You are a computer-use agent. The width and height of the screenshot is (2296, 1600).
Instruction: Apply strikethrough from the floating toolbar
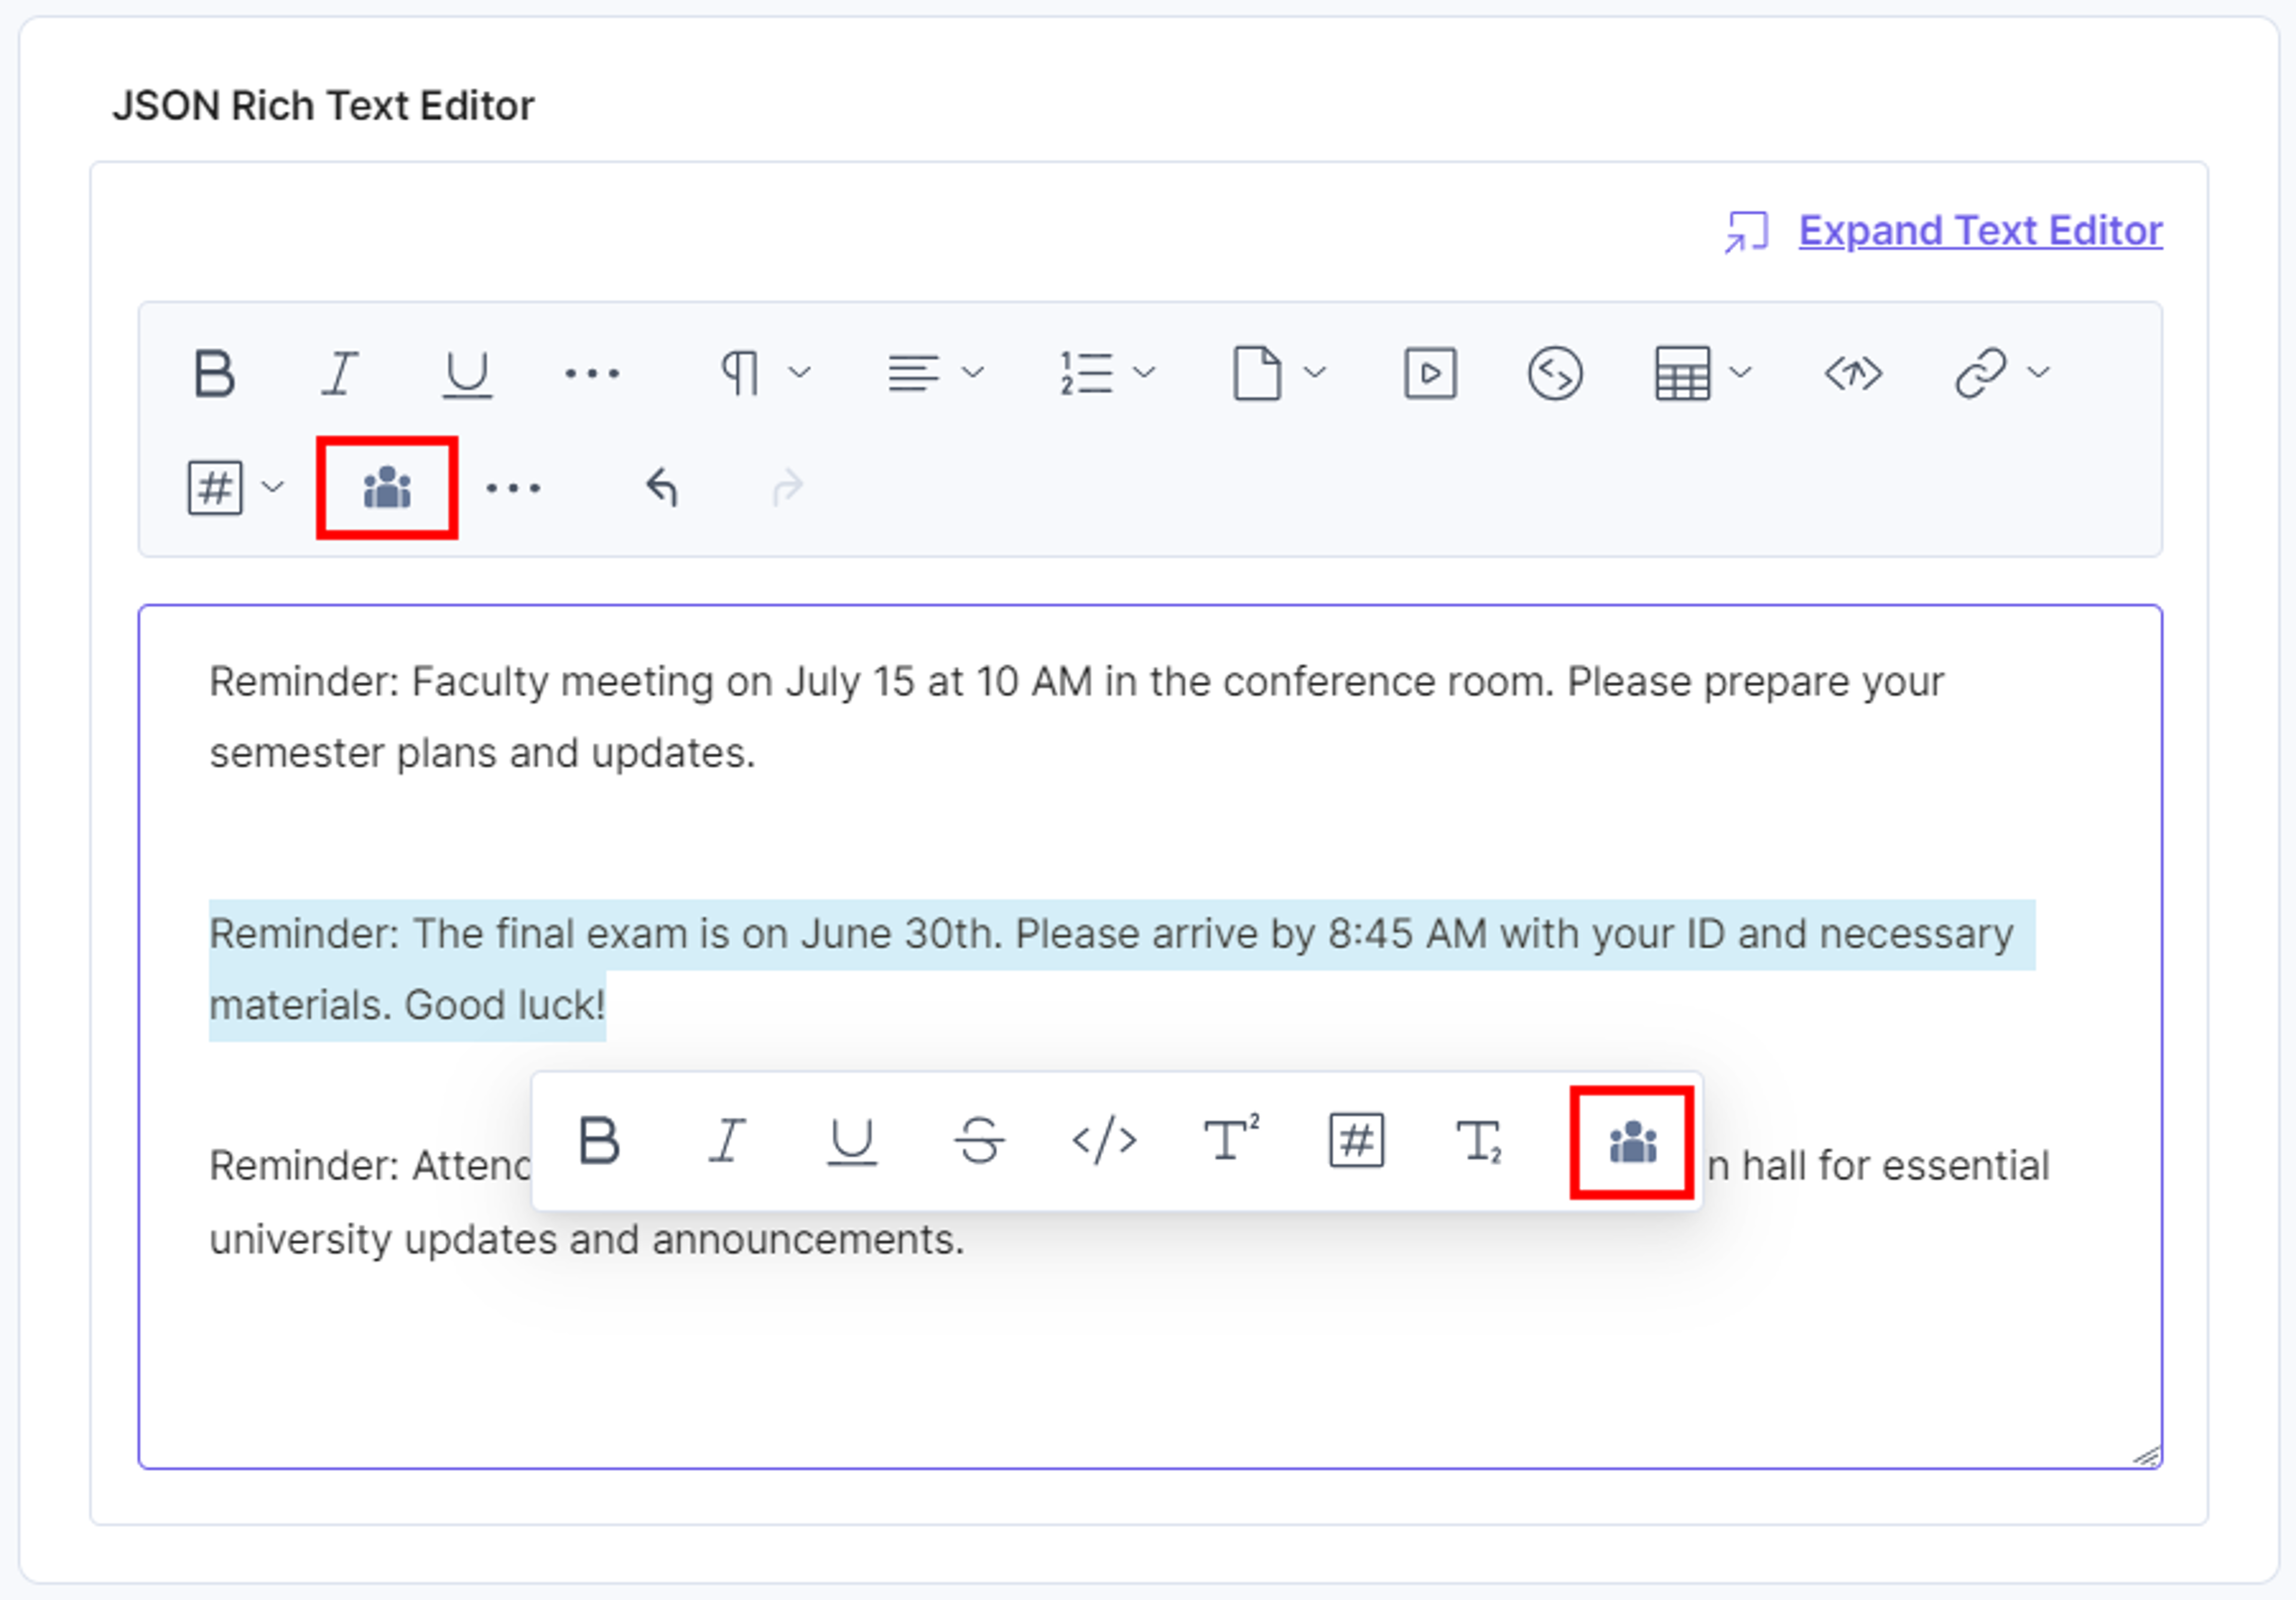[979, 1141]
